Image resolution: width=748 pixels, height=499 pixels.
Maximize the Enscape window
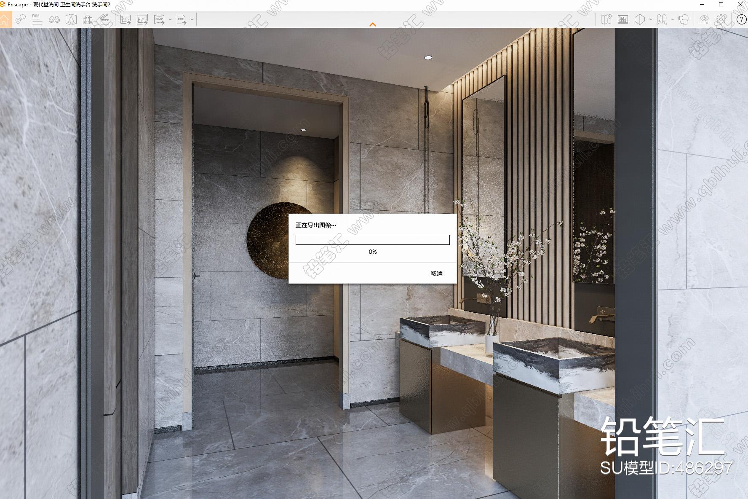coord(721,5)
